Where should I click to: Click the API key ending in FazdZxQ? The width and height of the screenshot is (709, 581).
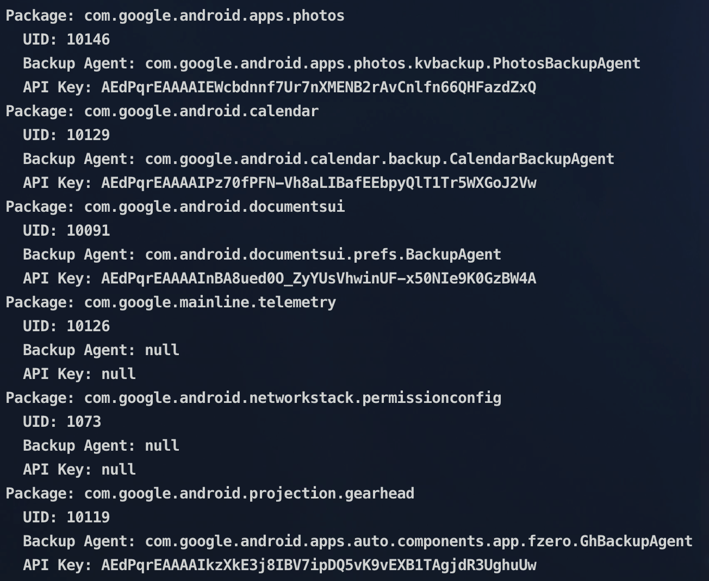pyautogui.click(x=319, y=87)
